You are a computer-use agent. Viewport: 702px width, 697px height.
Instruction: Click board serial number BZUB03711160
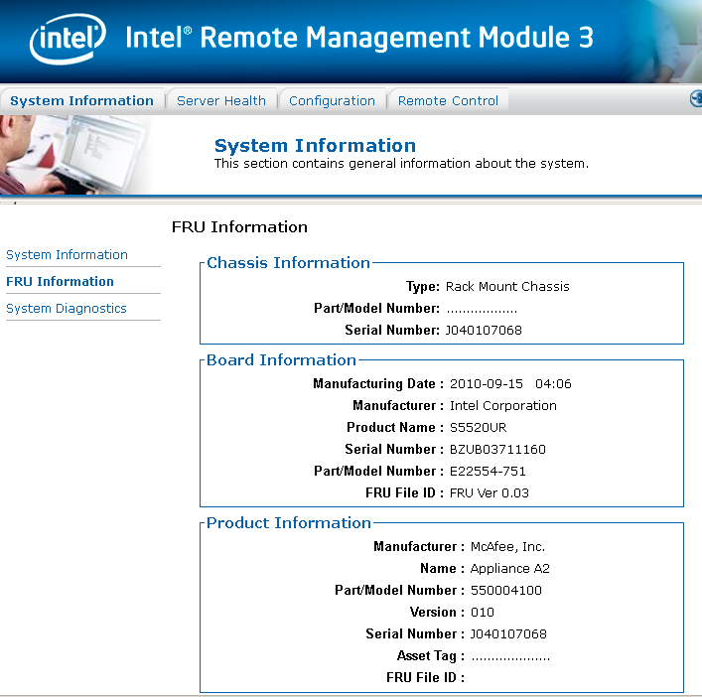[497, 450]
